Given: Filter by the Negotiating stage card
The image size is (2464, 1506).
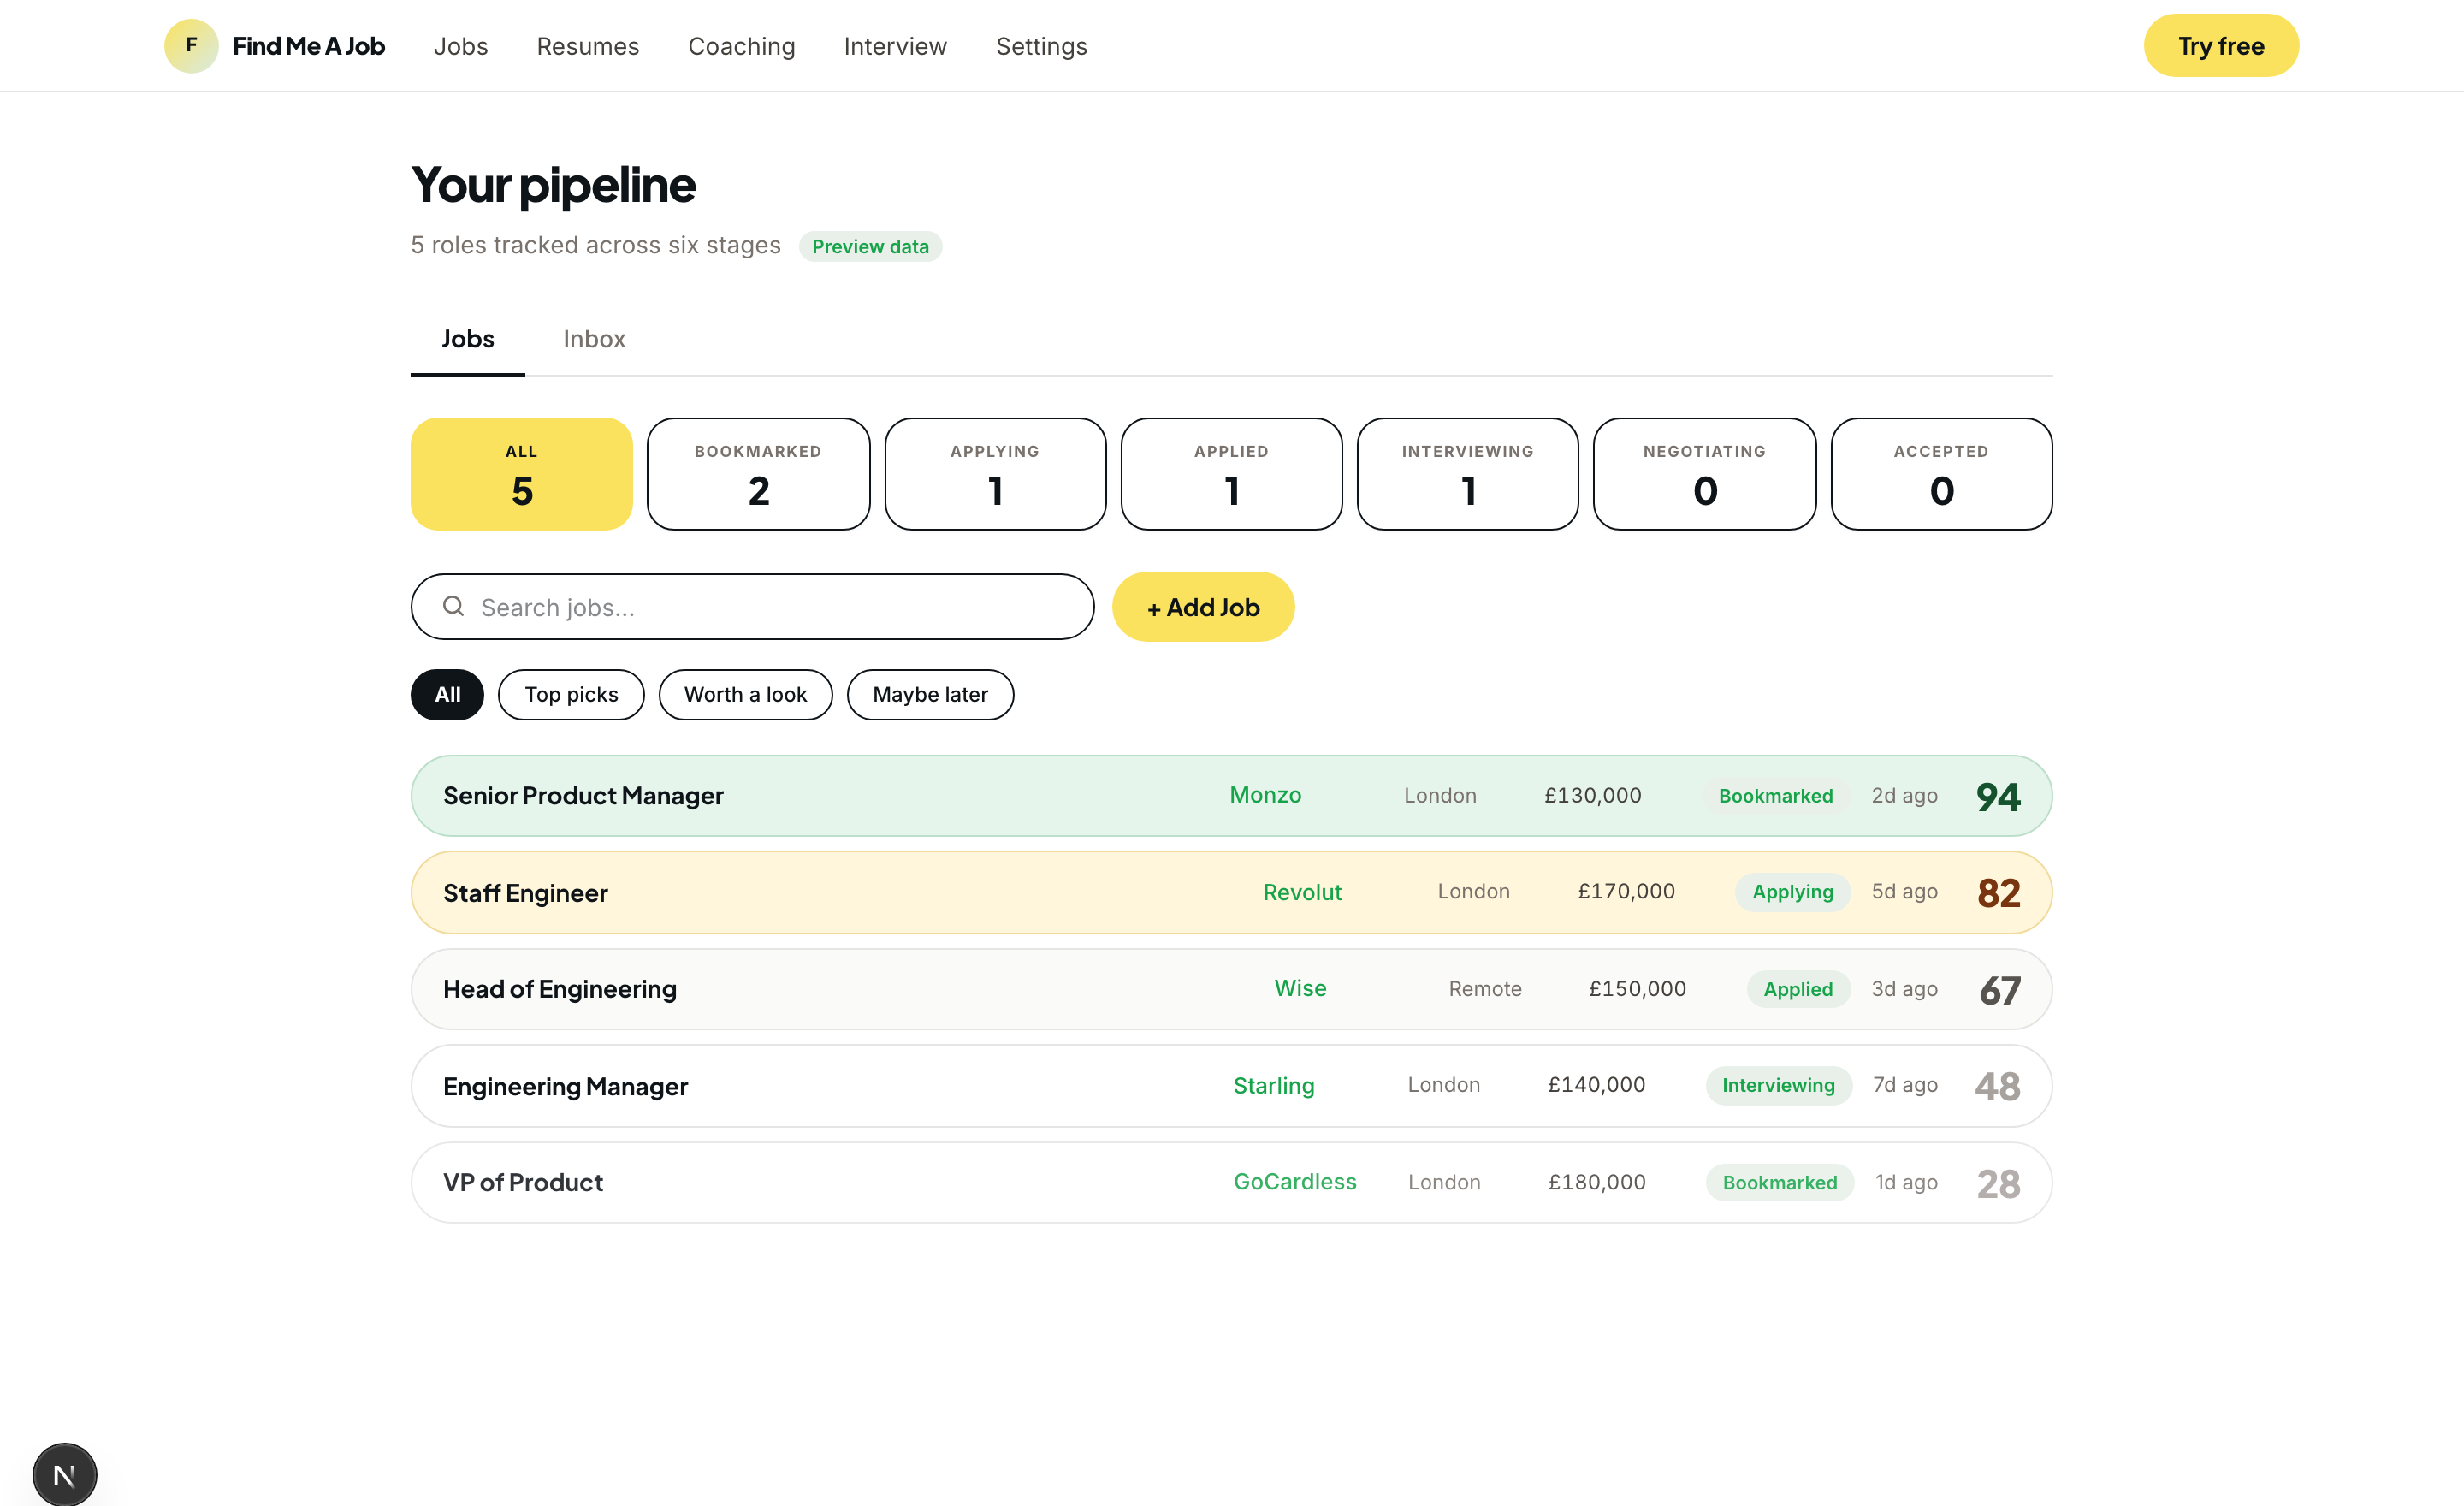Looking at the screenshot, I should pos(1705,474).
